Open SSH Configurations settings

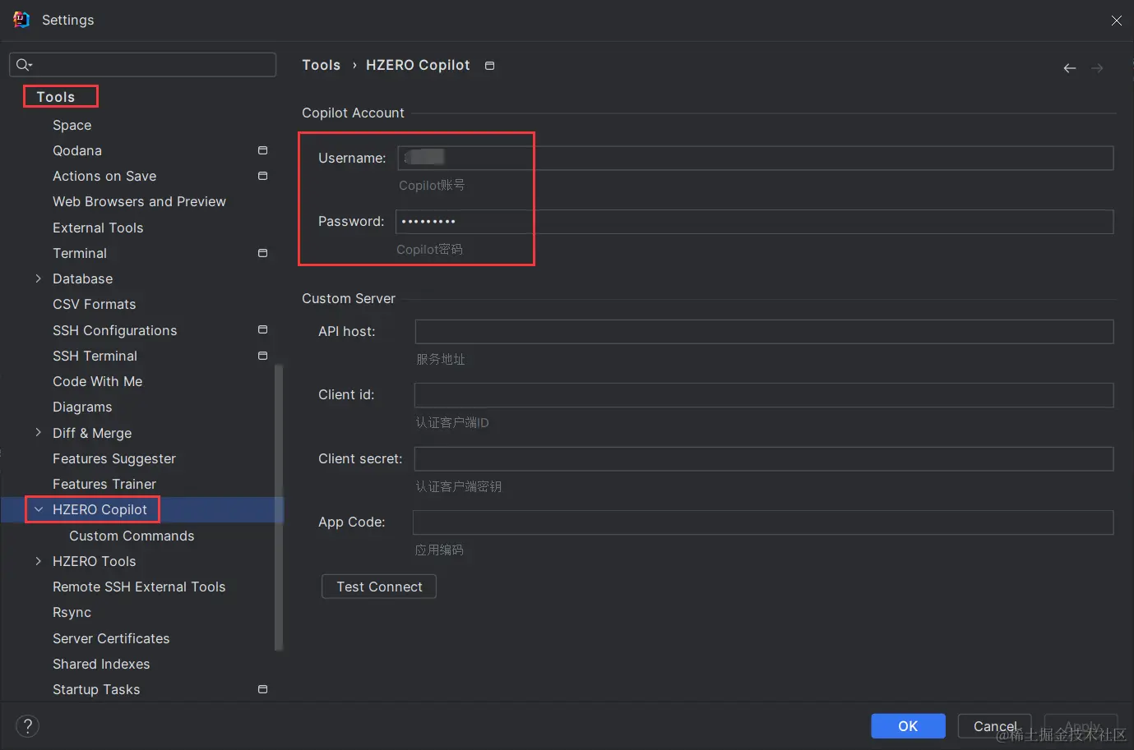(x=115, y=330)
